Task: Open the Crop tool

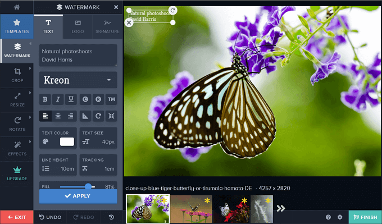Action: click(x=17, y=75)
